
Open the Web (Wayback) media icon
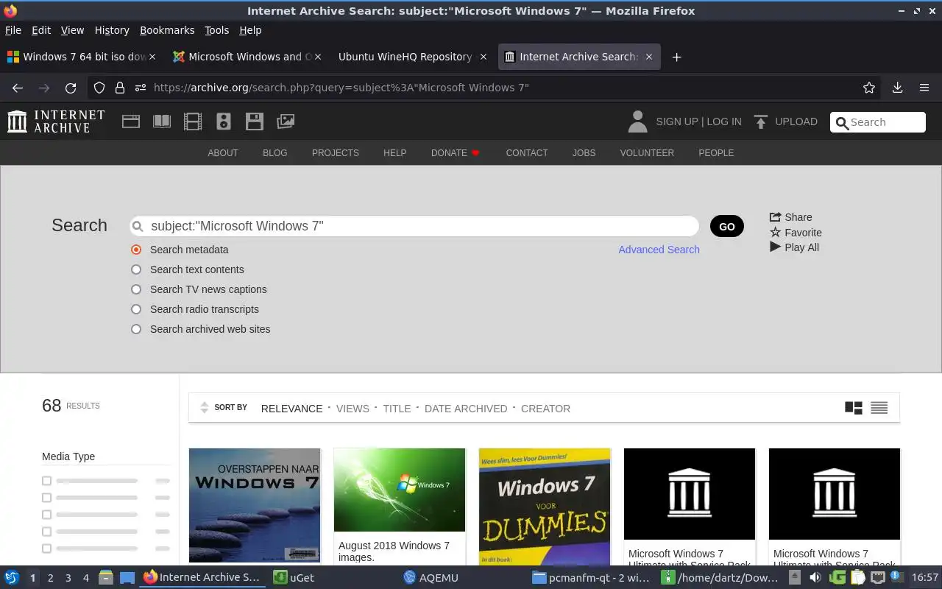131,121
